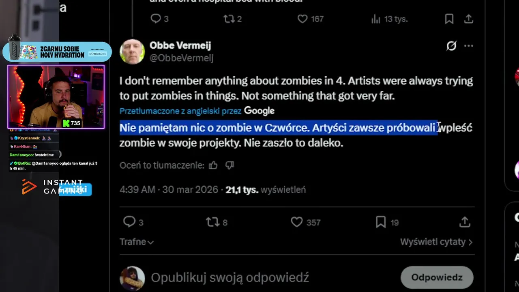
Task: Rate the translation thumbs down
Action: [229, 165]
